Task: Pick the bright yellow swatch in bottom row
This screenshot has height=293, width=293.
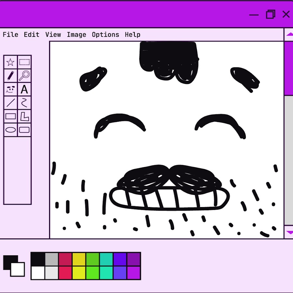Action: [x=79, y=273]
